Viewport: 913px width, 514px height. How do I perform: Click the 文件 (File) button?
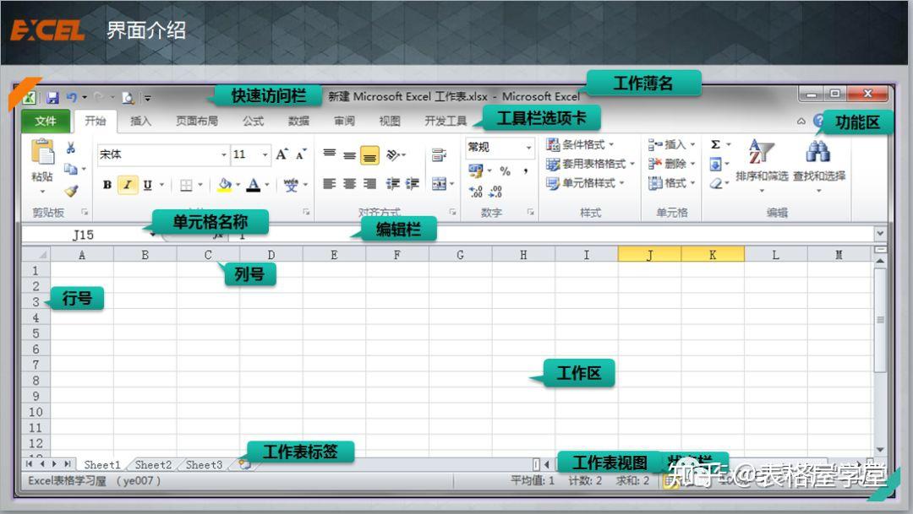[x=47, y=120]
